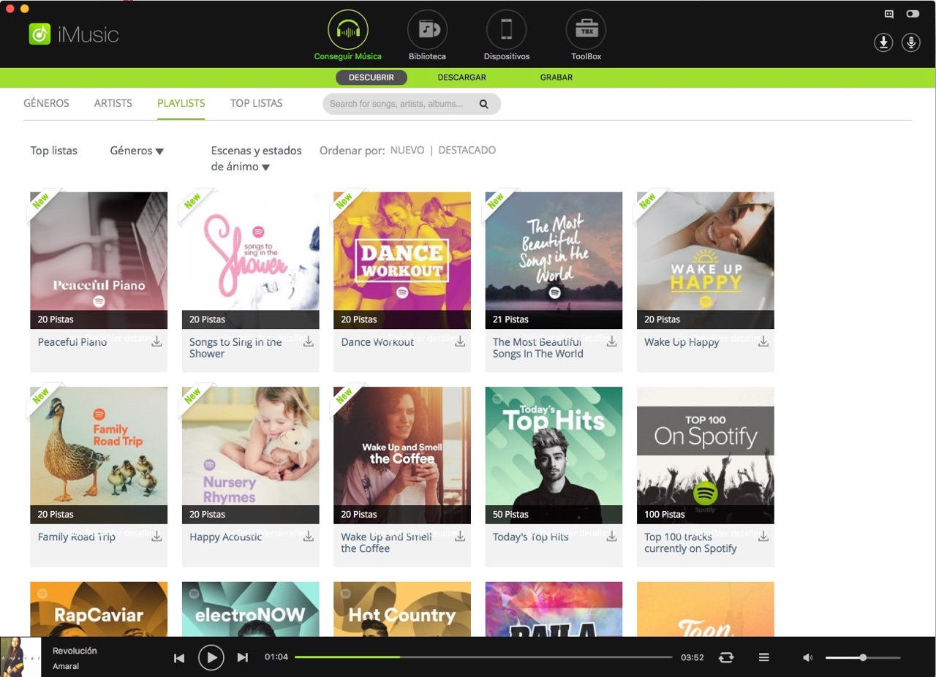
Task: Open the Family Road Trip duck cover
Action: (x=99, y=455)
